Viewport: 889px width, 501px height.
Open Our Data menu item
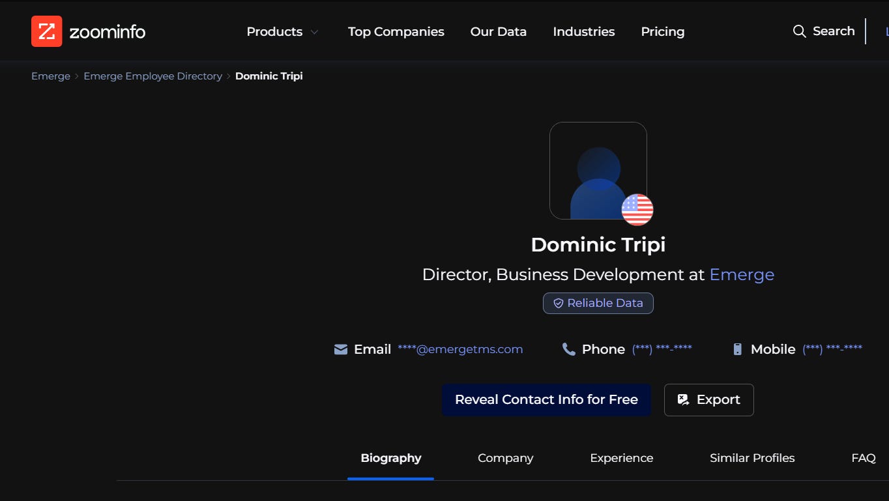click(x=499, y=31)
